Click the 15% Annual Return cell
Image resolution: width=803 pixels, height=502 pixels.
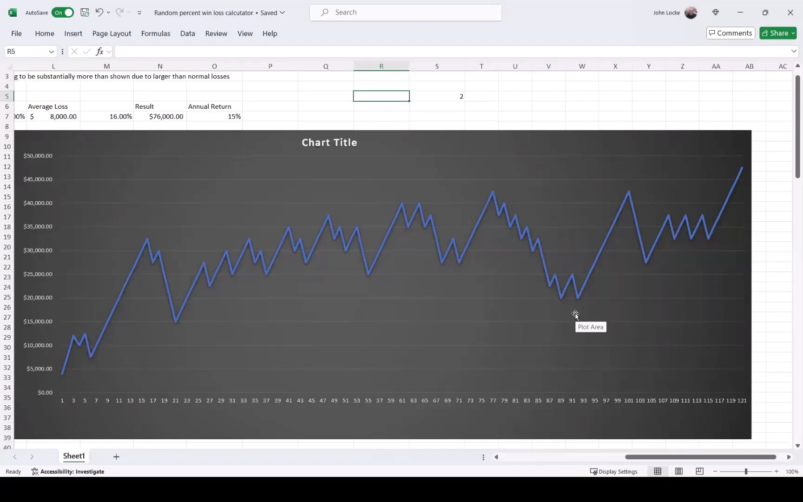point(214,117)
